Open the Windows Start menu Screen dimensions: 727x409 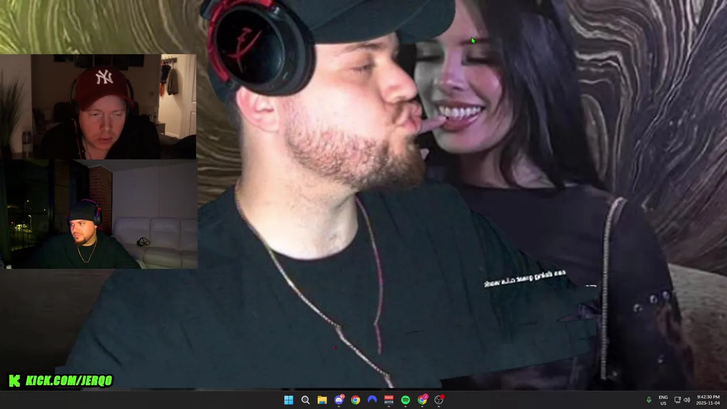pos(289,400)
